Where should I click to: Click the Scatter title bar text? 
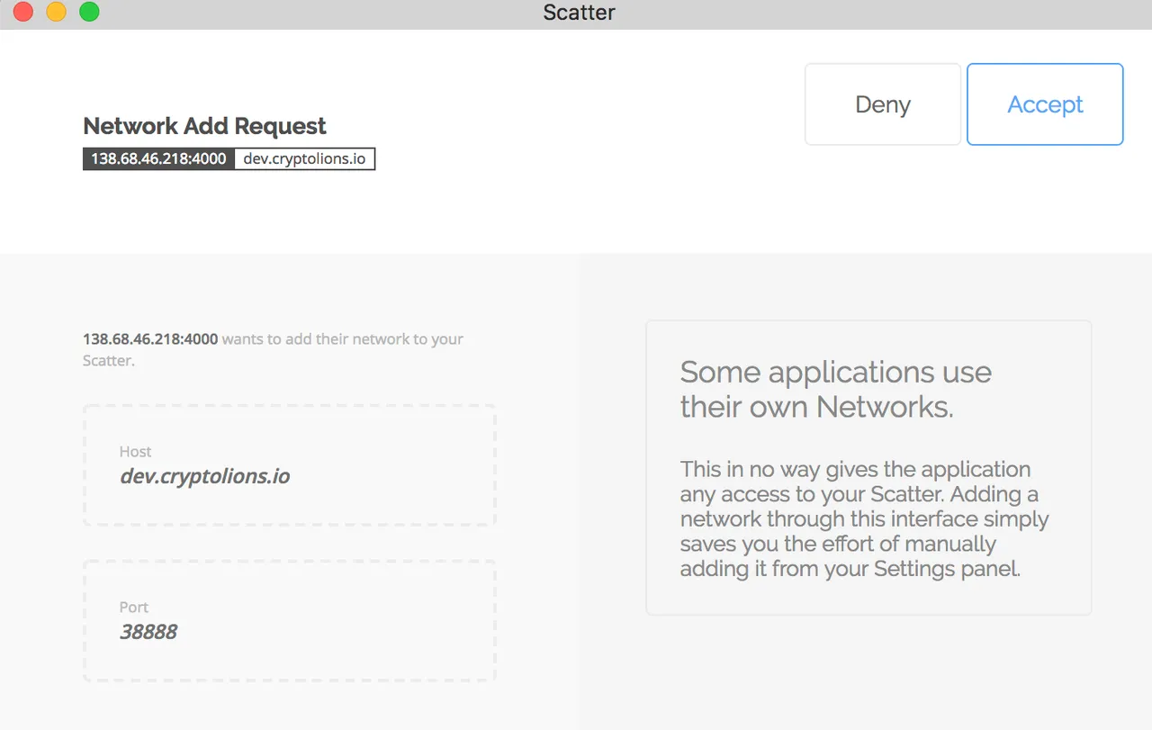(579, 13)
